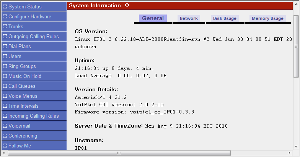Open Follow Me settings
Viewport: 300px width, 157px height.
[34, 146]
